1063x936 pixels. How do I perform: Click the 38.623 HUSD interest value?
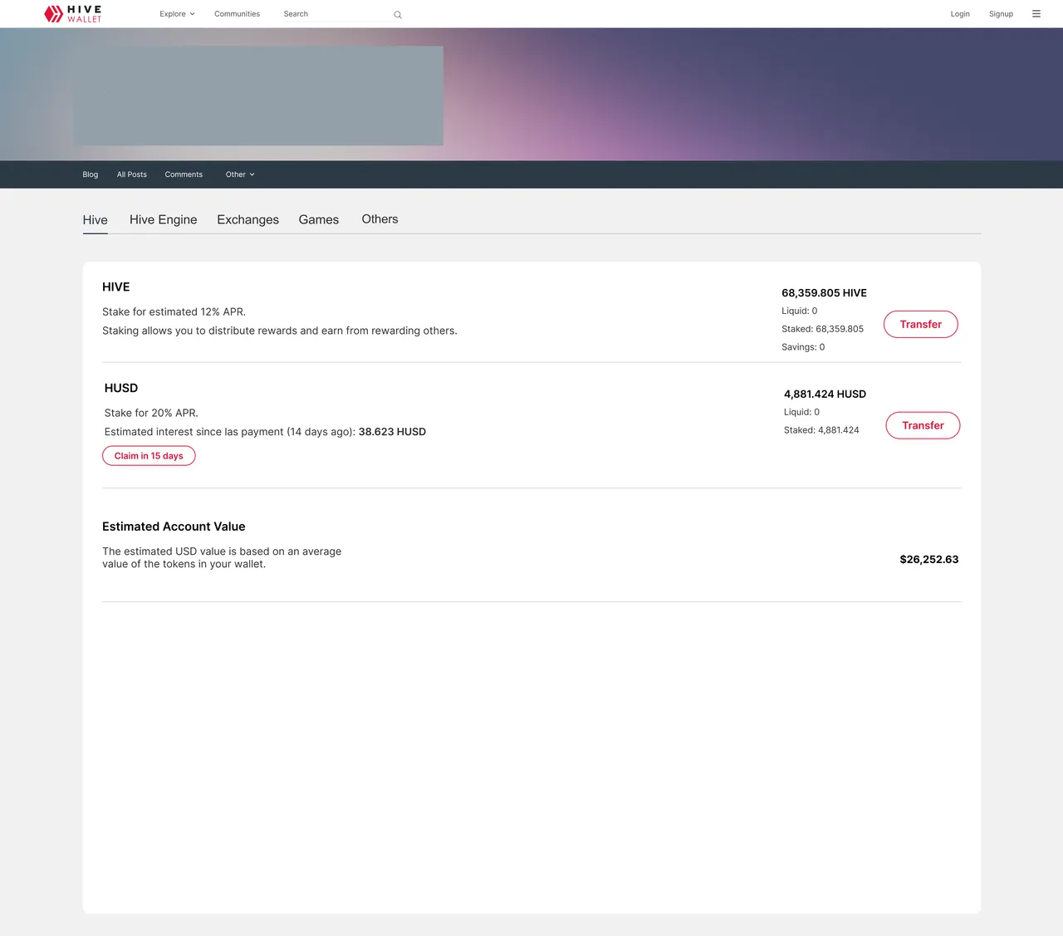pyautogui.click(x=392, y=432)
